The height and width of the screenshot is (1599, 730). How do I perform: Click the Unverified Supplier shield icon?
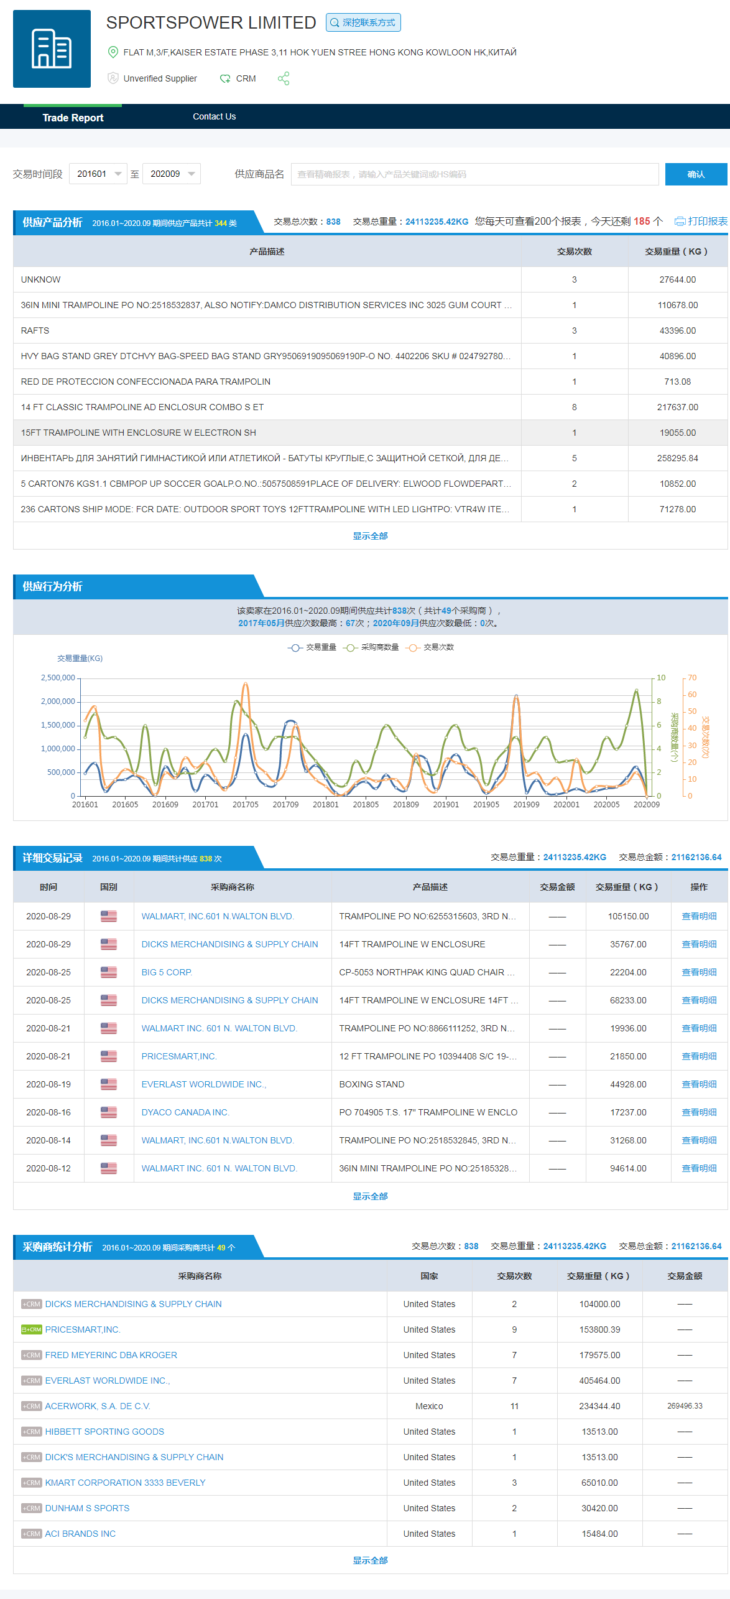[x=113, y=78]
